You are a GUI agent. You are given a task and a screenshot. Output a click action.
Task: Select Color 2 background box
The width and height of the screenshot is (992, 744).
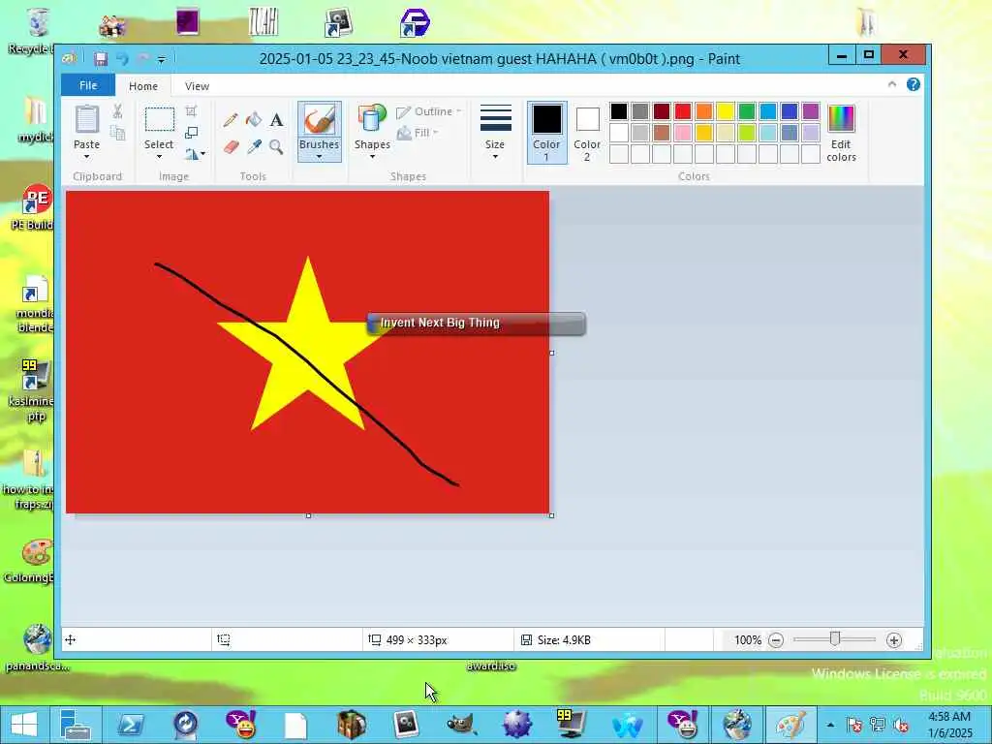587,132
